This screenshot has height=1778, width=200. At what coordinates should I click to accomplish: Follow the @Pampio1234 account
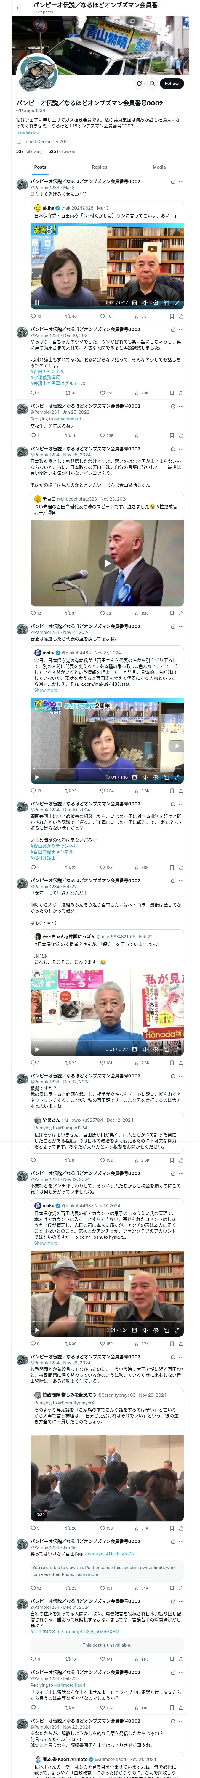pyautogui.click(x=172, y=84)
